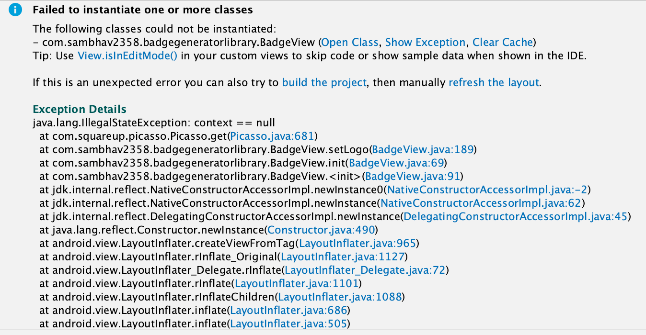
Task: Go to LayoutInflater_Delegate.java:72
Action: (365, 270)
